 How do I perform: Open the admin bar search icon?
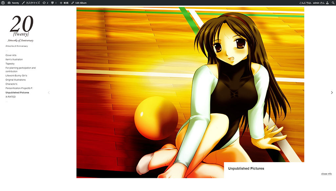click(x=333, y=3)
